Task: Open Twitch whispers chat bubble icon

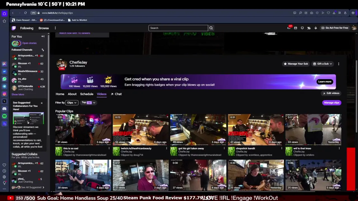Action: (302, 28)
